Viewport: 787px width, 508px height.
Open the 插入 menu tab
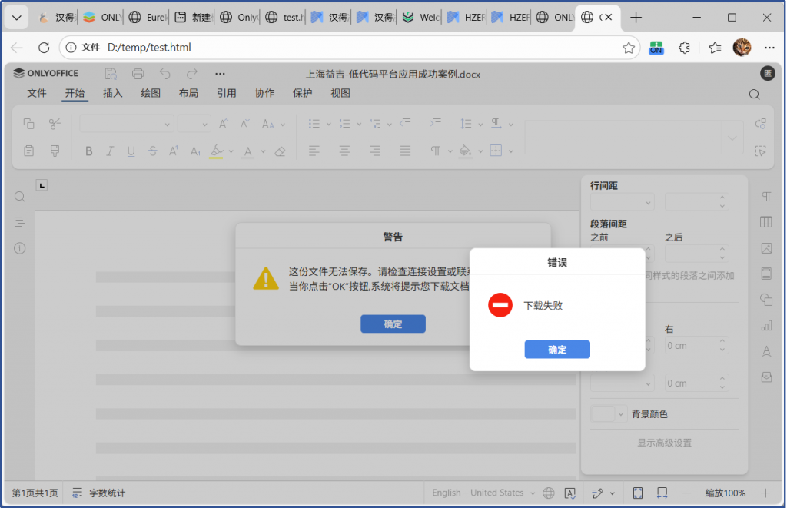pos(113,93)
